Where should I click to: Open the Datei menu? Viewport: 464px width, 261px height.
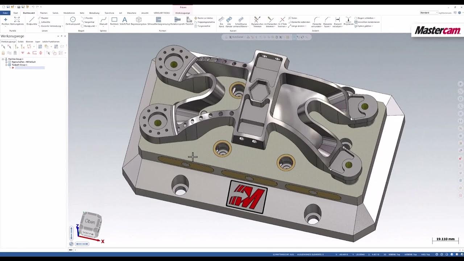pyautogui.click(x=5, y=13)
